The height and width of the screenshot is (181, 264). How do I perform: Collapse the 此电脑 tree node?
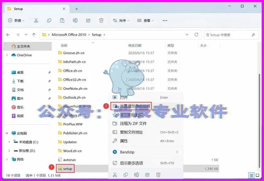click(x=7, y=133)
